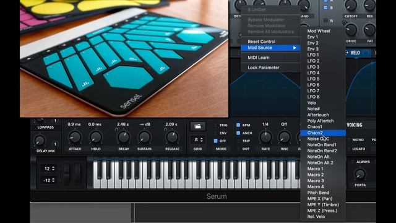Click the LFO Rate knob
Viewport: 396px width, 223px height.
(265, 138)
